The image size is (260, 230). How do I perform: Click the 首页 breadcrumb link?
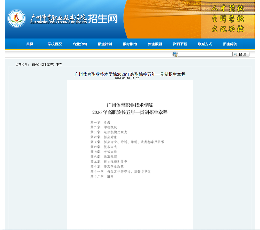[x=34, y=64]
